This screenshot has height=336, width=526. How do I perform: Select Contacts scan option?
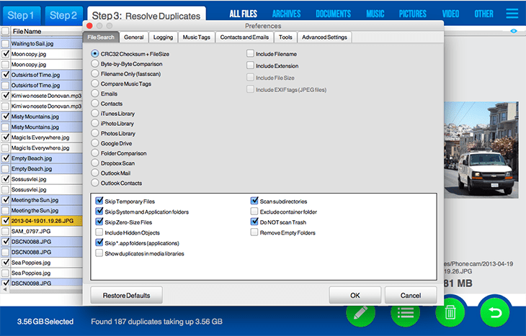pos(95,104)
